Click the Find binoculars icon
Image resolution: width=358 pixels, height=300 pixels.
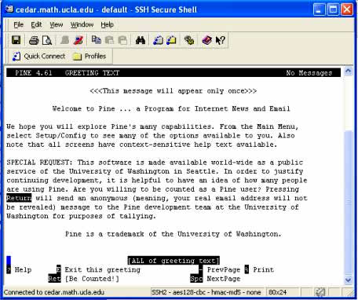click(x=141, y=40)
